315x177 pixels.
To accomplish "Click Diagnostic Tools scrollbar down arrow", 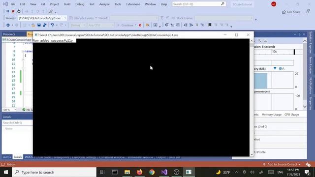I will click(x=305, y=107).
